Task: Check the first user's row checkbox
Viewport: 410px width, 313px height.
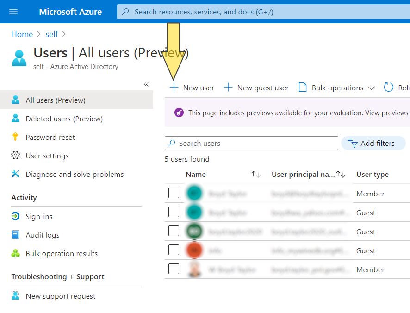Action: 174,193
